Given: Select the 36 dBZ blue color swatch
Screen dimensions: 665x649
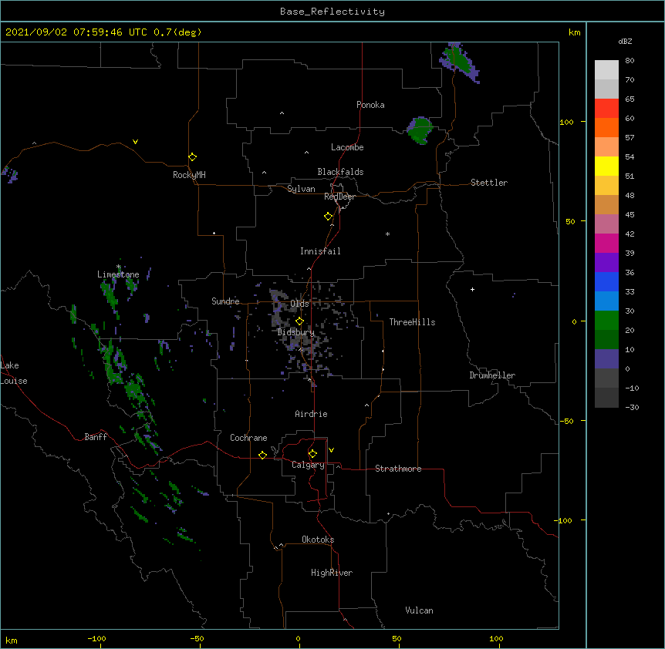Looking at the screenshot, I should point(606,281).
